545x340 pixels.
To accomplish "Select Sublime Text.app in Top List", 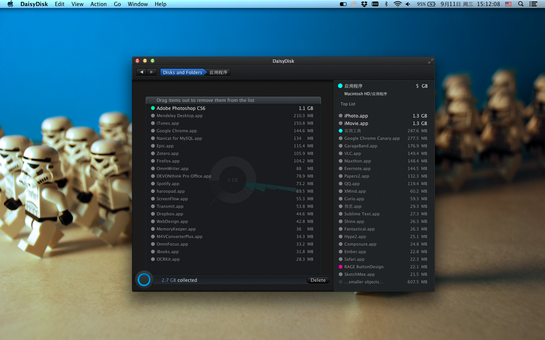I will coord(383,214).
